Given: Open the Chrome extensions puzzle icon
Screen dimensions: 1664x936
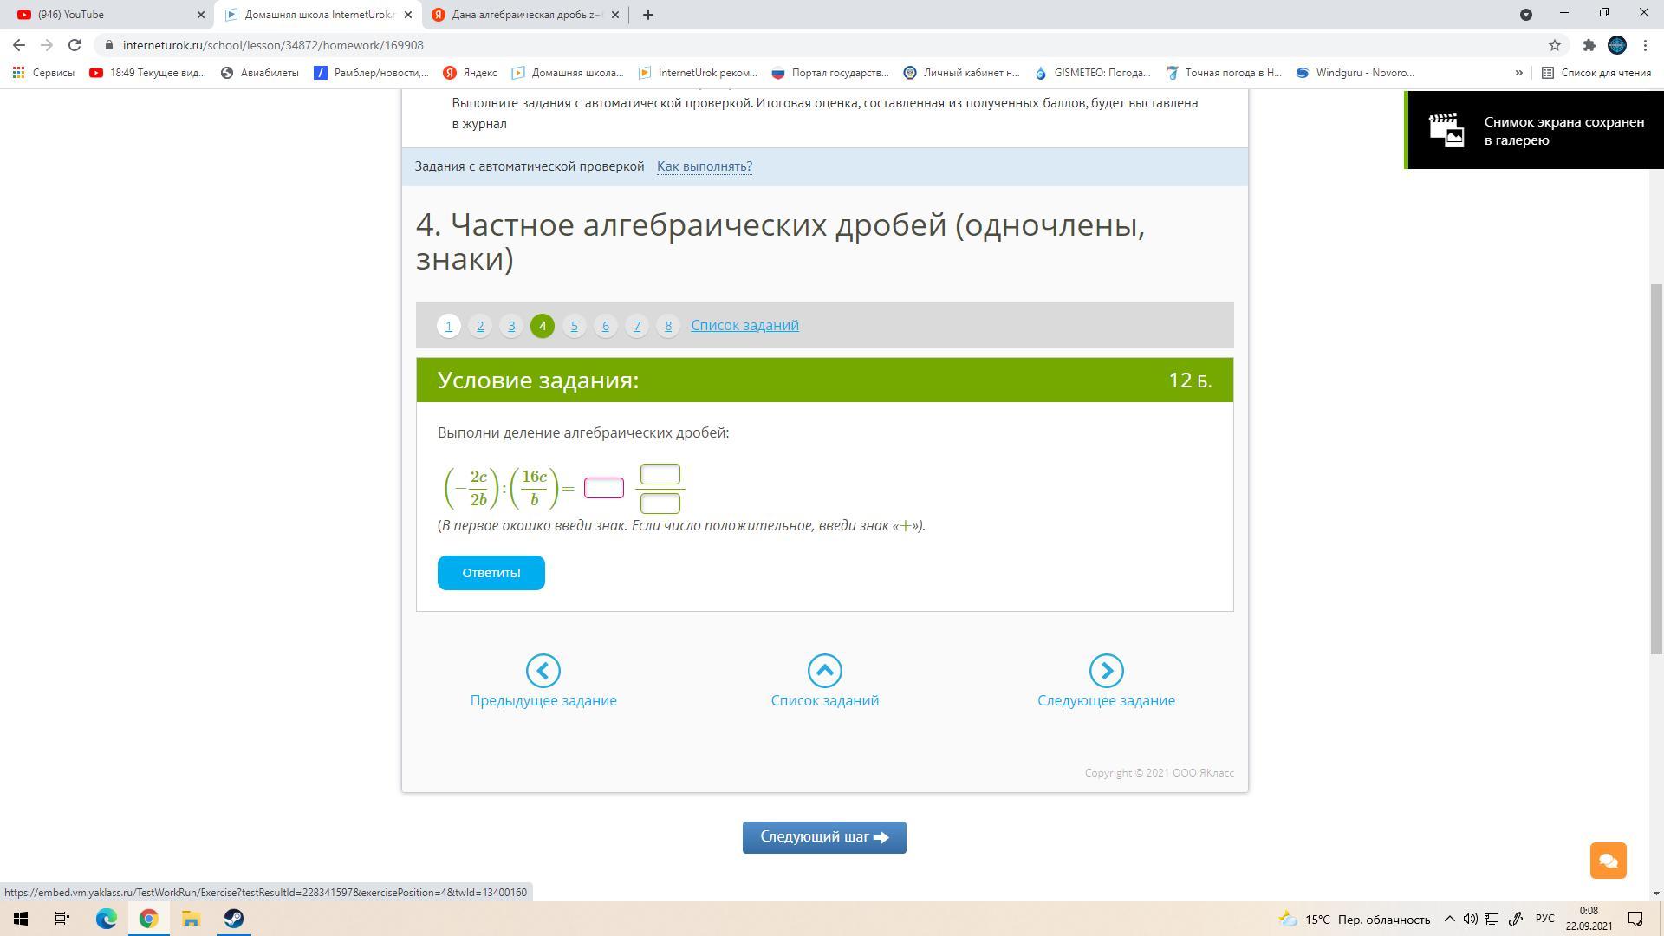Looking at the screenshot, I should click(x=1589, y=45).
